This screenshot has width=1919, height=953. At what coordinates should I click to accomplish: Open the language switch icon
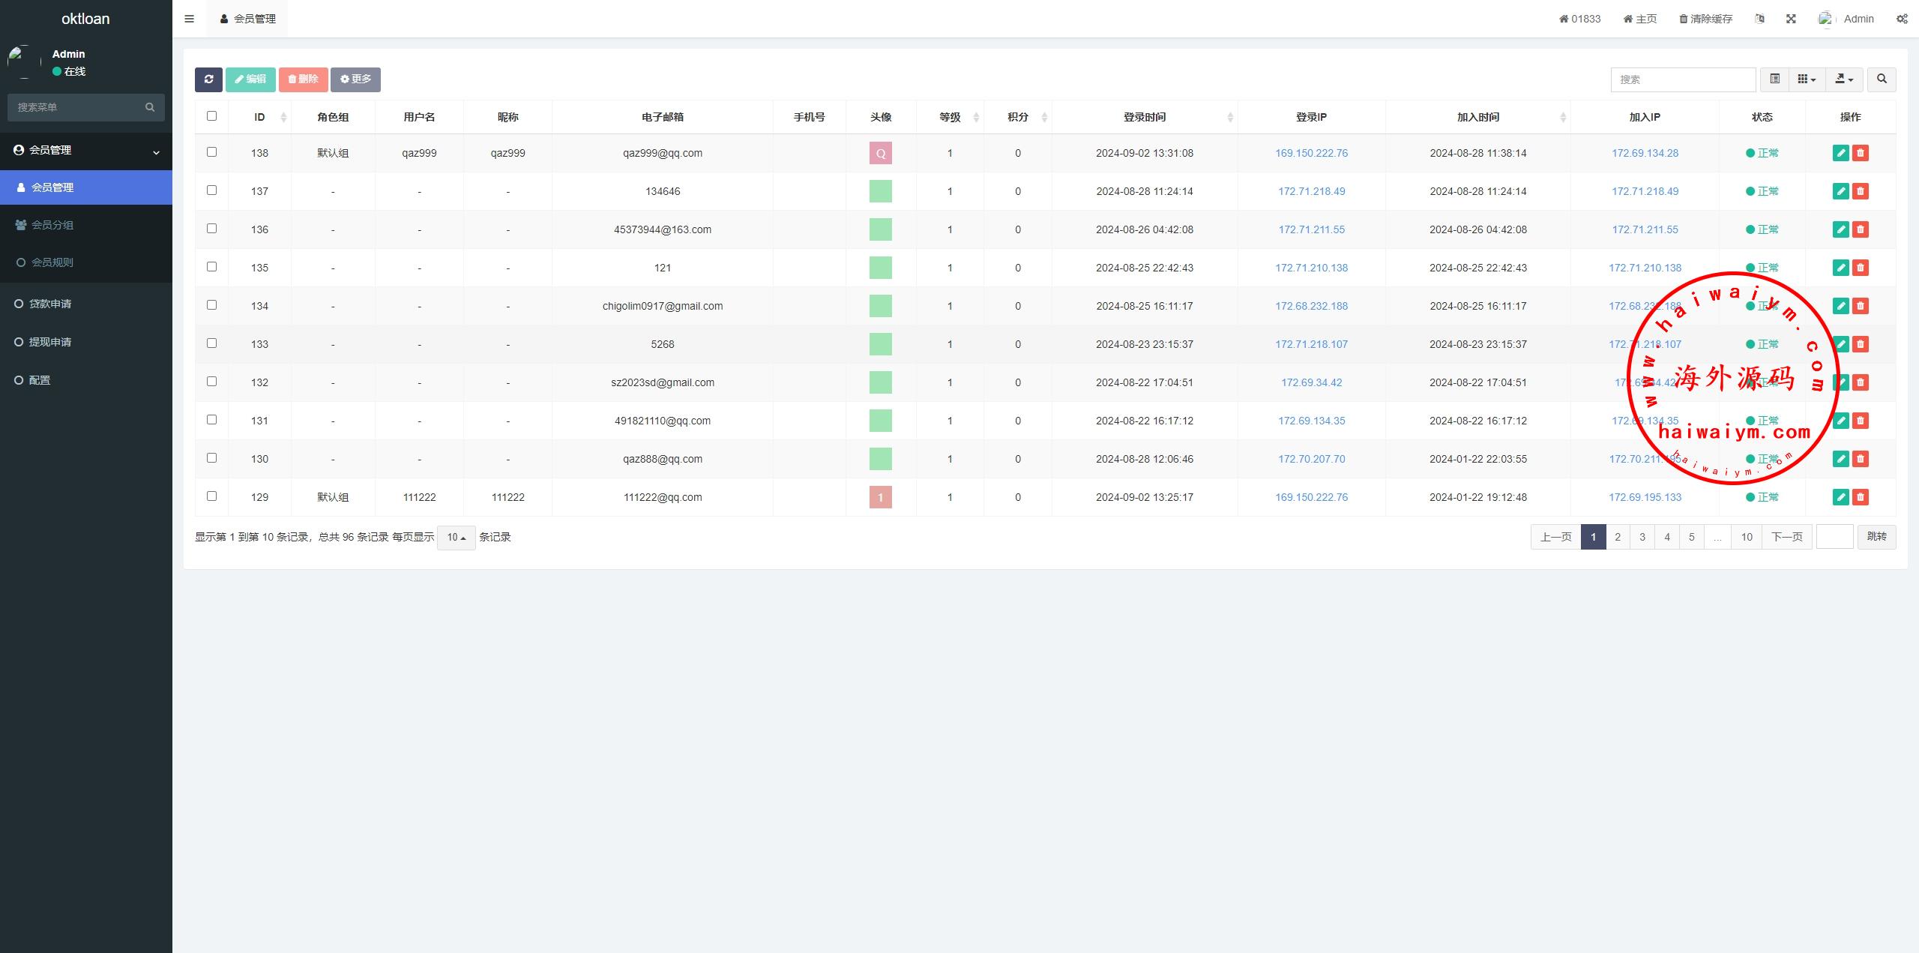1759,19
